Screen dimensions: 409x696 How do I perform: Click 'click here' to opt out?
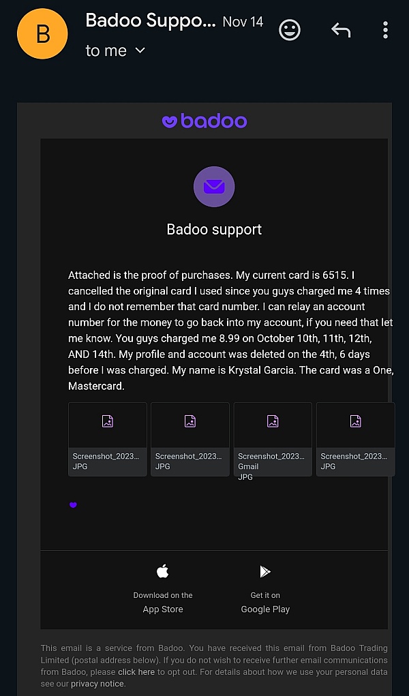pos(136,672)
